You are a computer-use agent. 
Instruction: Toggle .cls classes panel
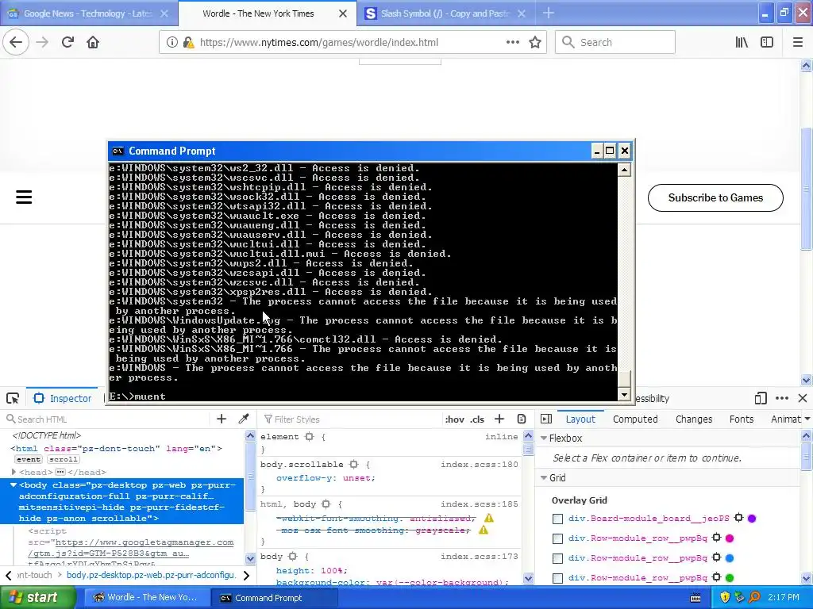[477, 419]
